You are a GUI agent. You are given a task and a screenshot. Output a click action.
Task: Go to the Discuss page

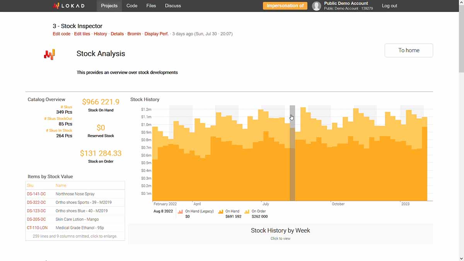click(173, 6)
